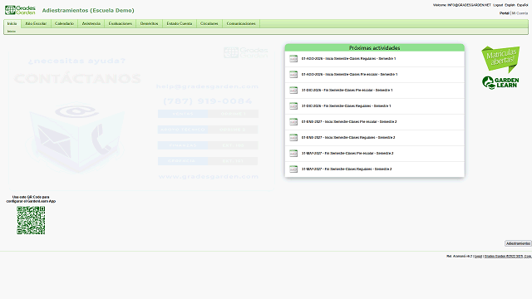Select the Inicio tab

coord(12,23)
